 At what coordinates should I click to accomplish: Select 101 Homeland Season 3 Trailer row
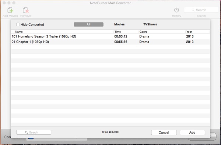pyautogui.click(x=110, y=36)
